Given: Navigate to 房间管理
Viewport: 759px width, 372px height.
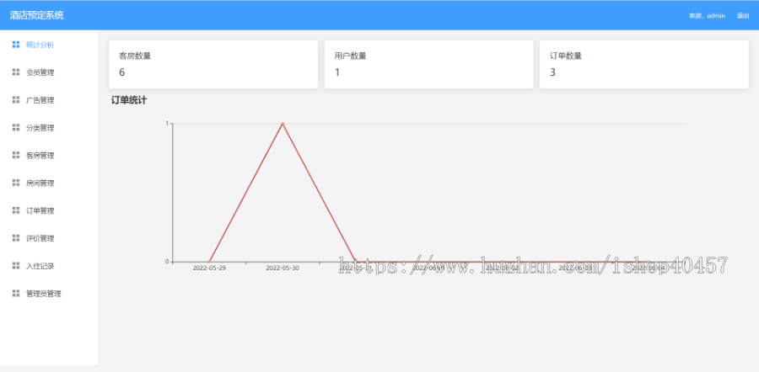Looking at the screenshot, I should click(x=49, y=183).
